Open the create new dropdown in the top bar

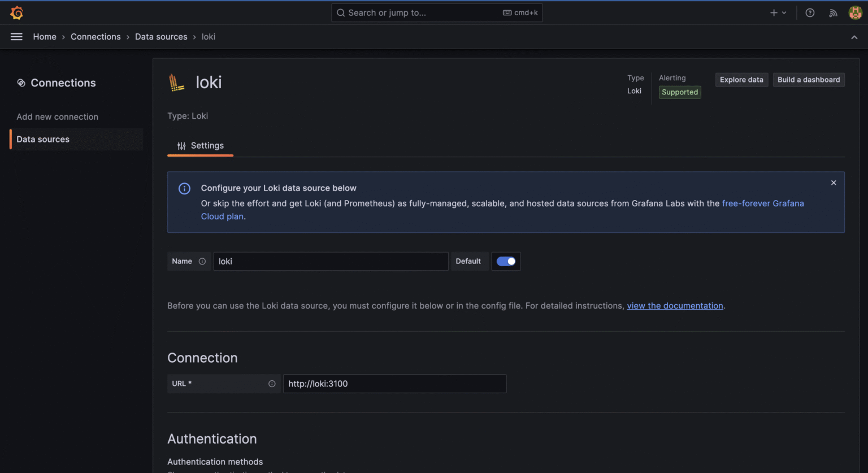pyautogui.click(x=778, y=12)
